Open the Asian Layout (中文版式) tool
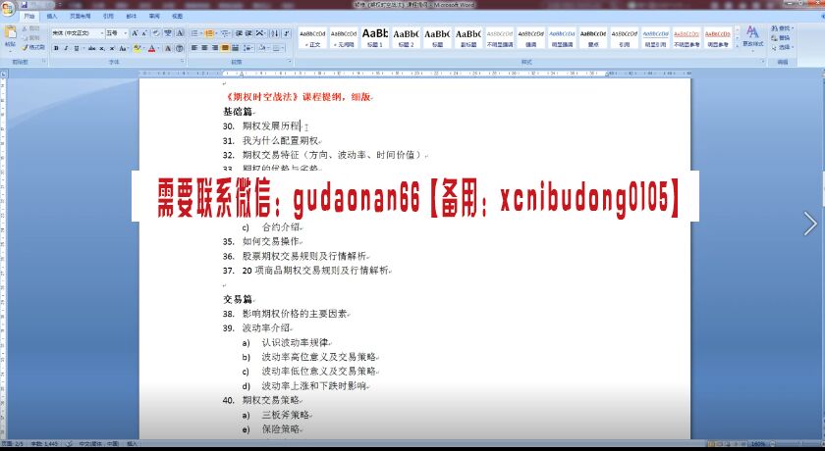The image size is (825, 451). [260, 33]
